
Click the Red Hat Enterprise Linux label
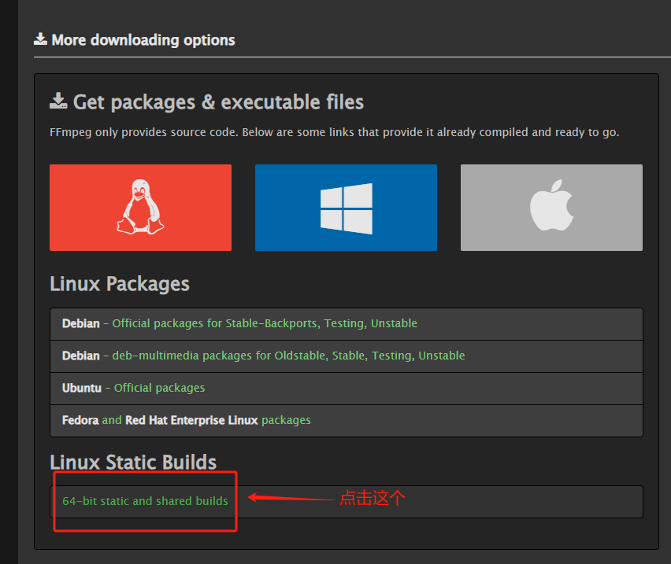point(191,420)
